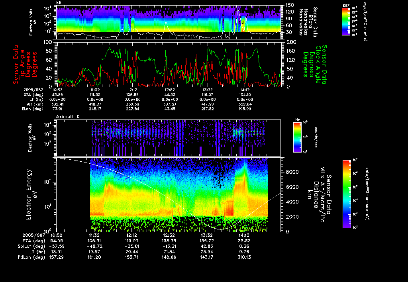Click altitude value 397.57
The height and width of the screenshot is (282, 408).
(170, 104)
